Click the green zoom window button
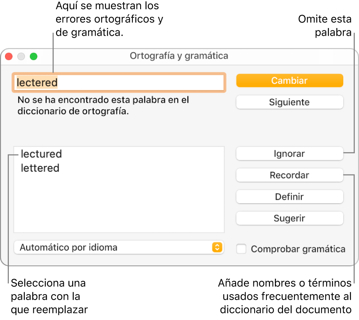The image size is (359, 320). point(34,56)
